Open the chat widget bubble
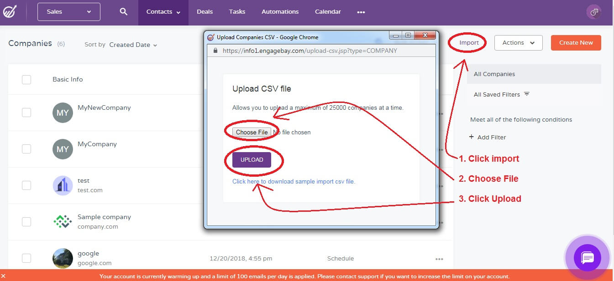The image size is (614, 281). [587, 257]
